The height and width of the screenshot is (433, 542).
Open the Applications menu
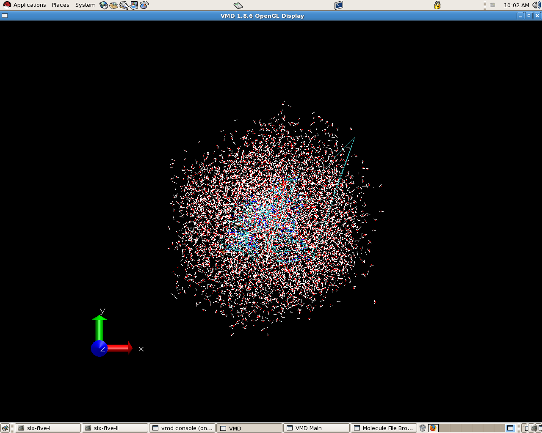25,5
